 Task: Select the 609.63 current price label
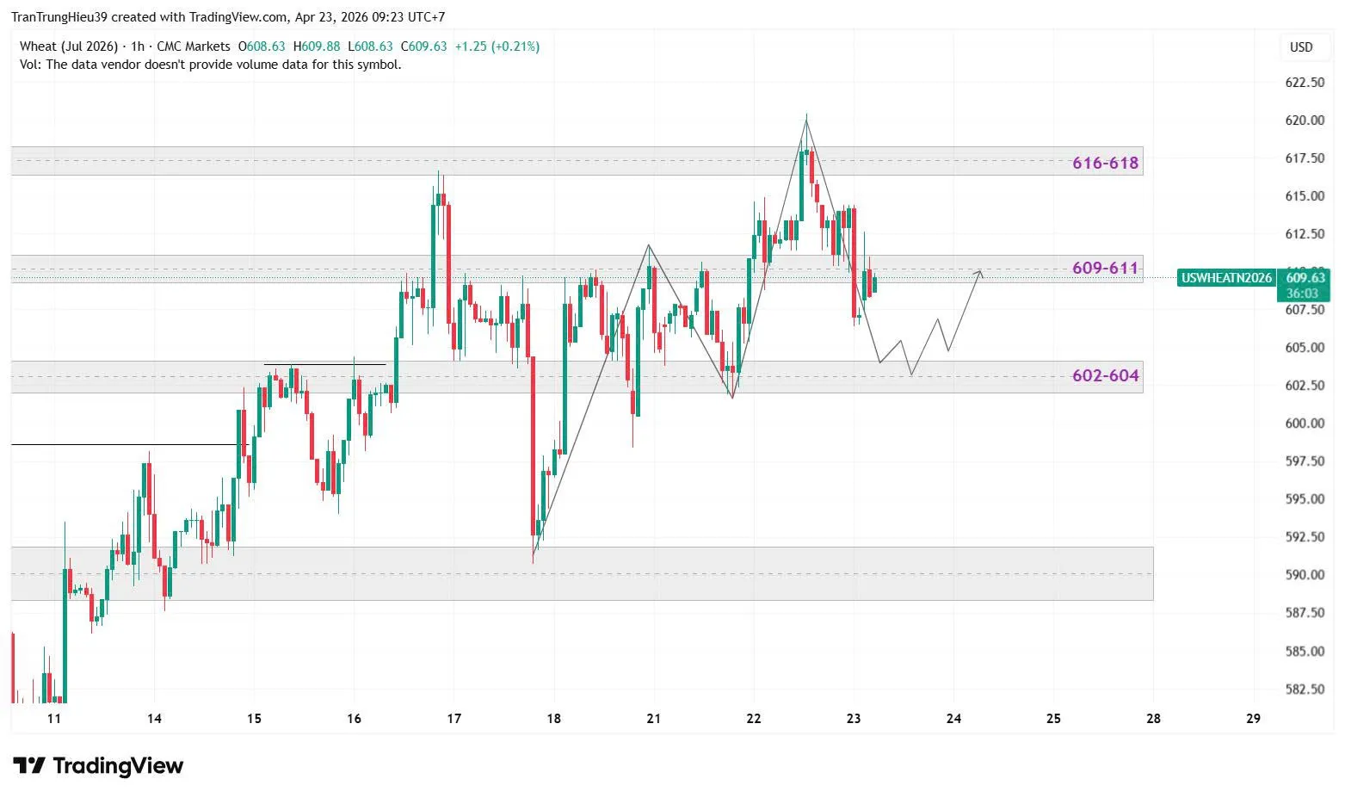click(x=1305, y=277)
